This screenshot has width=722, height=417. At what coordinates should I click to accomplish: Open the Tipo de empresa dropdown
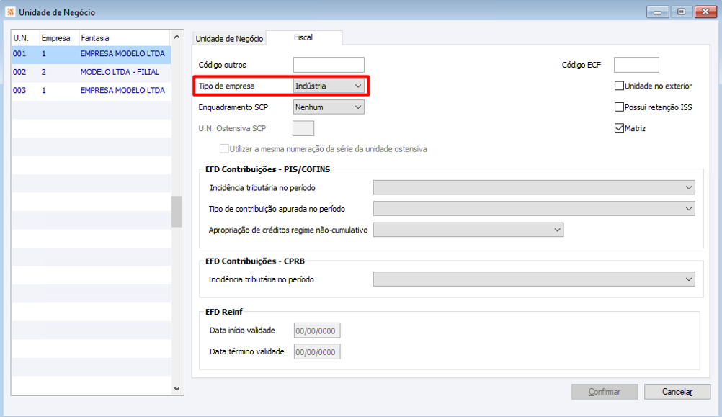329,86
